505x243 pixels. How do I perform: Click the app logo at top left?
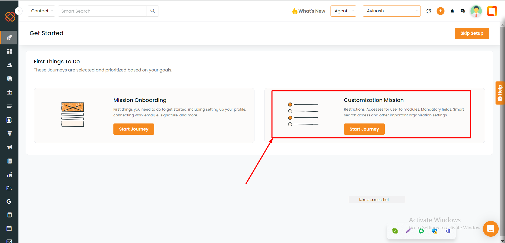(10, 17)
